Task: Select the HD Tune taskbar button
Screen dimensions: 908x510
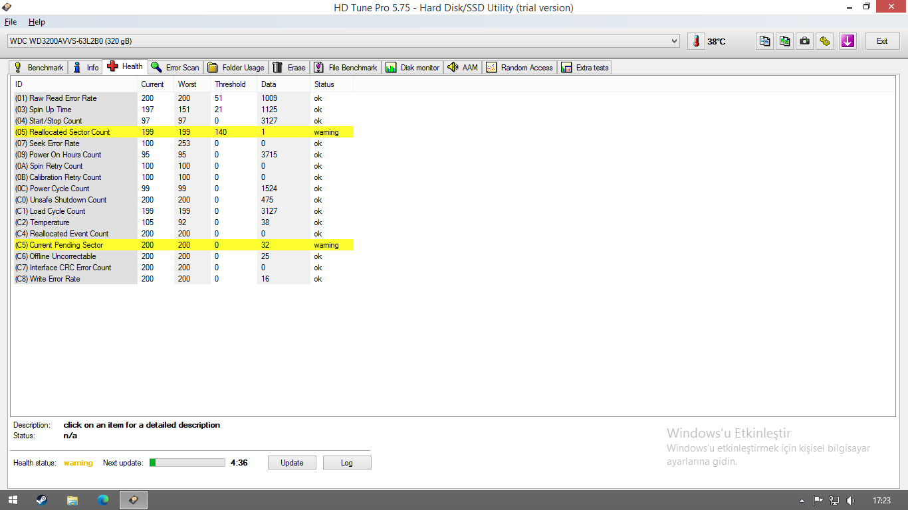Action: tap(134, 500)
